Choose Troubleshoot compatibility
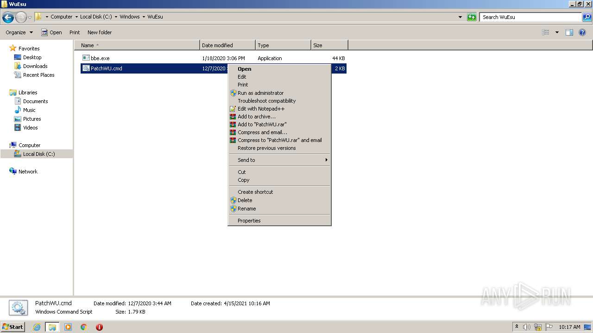This screenshot has height=333, width=593. [279, 101]
